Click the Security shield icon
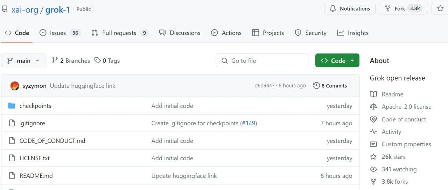448x190 pixels. pos(298,33)
